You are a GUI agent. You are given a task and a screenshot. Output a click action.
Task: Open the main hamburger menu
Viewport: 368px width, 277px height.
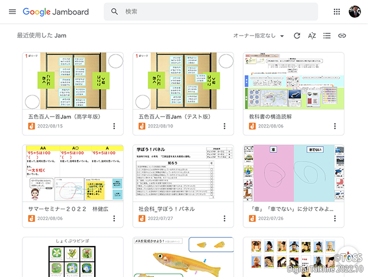tap(12, 11)
